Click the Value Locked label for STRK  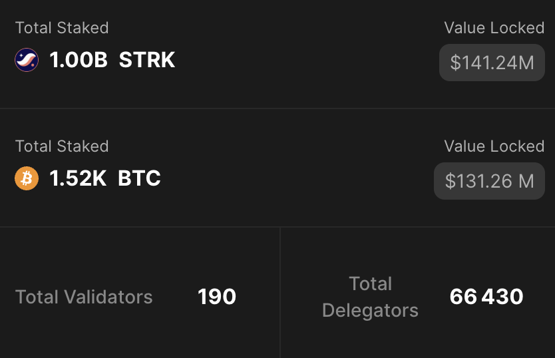coord(494,28)
